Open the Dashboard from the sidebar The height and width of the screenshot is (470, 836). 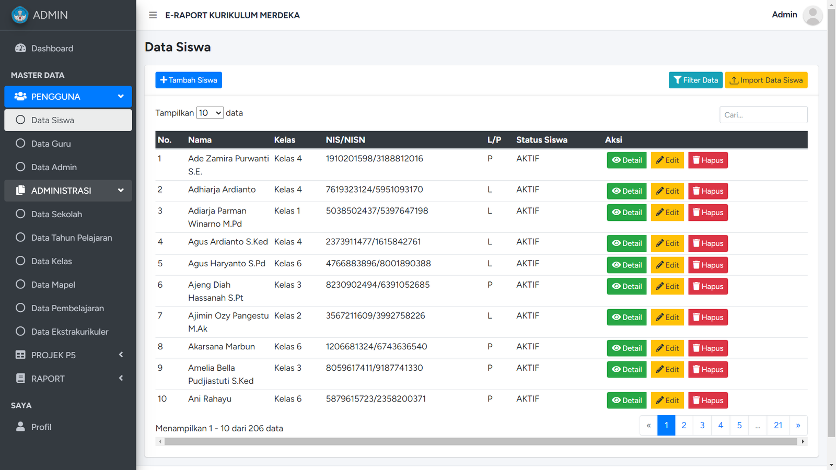coord(52,49)
